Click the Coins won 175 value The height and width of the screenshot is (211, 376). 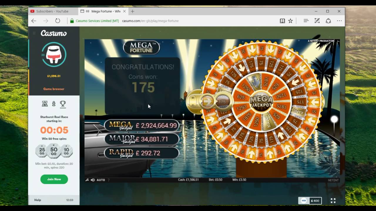(143, 87)
